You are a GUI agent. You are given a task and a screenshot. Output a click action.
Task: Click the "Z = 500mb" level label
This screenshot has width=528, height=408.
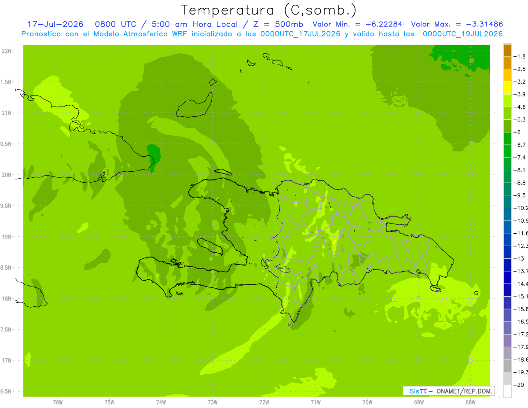tap(277, 24)
